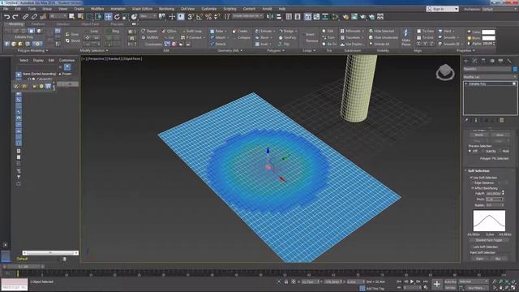The width and height of the screenshot is (519, 292).
Task: Open the File menu
Action: (6, 9)
